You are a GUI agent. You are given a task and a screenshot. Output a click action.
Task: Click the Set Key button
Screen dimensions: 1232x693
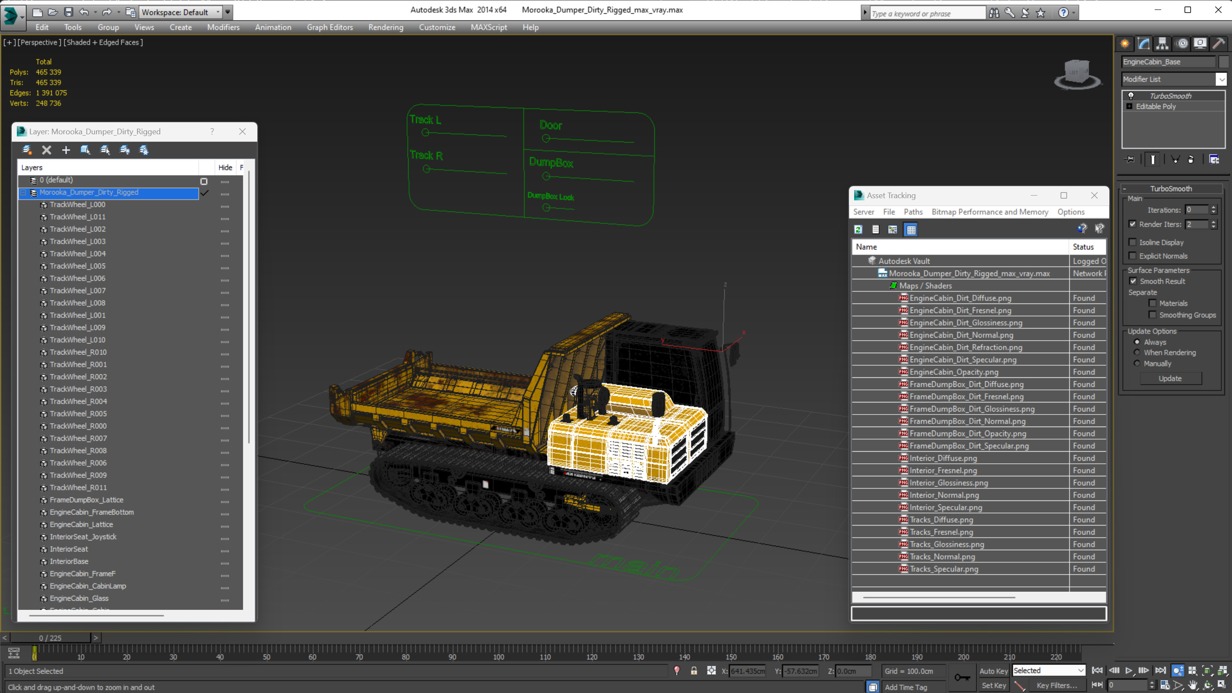pyautogui.click(x=993, y=685)
